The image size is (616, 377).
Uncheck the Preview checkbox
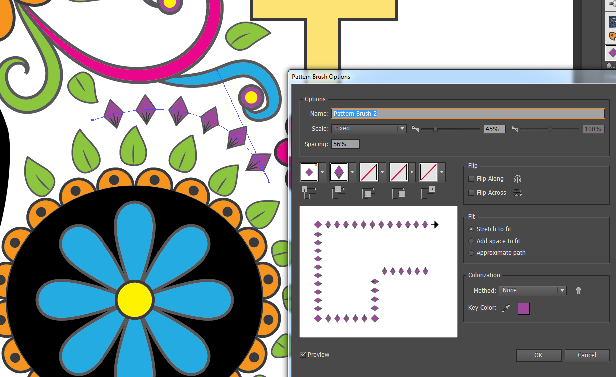303,355
